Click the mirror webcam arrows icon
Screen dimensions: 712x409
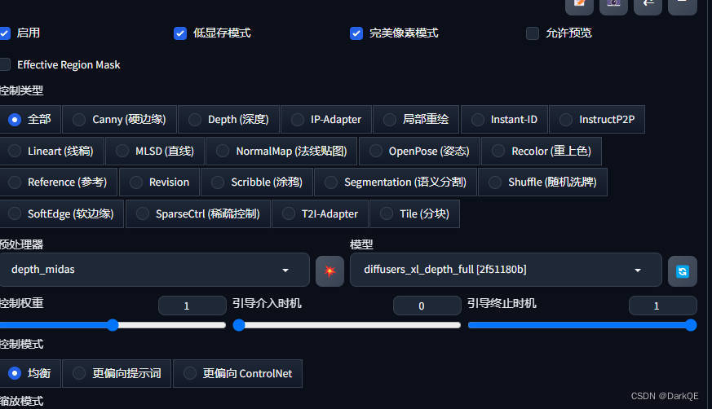tap(648, 6)
